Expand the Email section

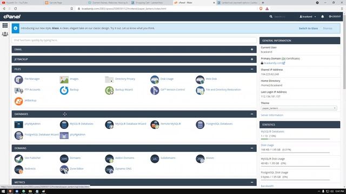(x=252, y=50)
